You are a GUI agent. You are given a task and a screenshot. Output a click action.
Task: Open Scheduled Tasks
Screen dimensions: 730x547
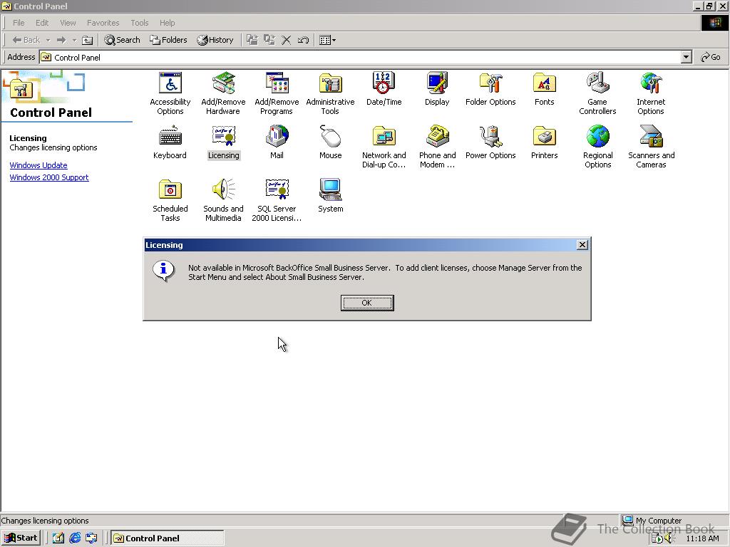(170, 200)
